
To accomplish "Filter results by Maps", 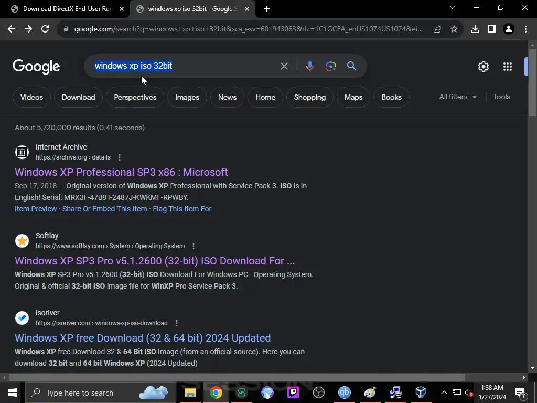I will coord(353,97).
